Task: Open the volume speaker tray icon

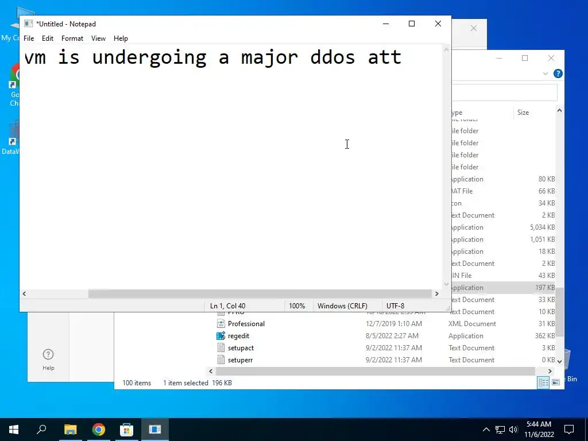Action: tap(513, 430)
